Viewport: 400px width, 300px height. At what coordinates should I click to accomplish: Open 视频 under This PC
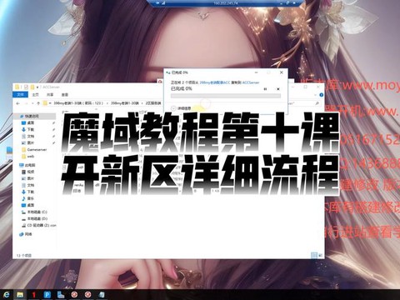click(28, 172)
